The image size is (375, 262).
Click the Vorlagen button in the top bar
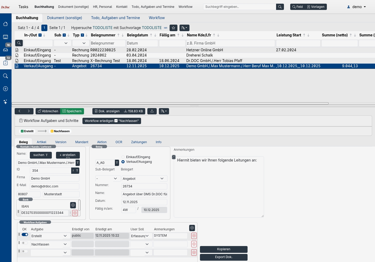pos(316,7)
